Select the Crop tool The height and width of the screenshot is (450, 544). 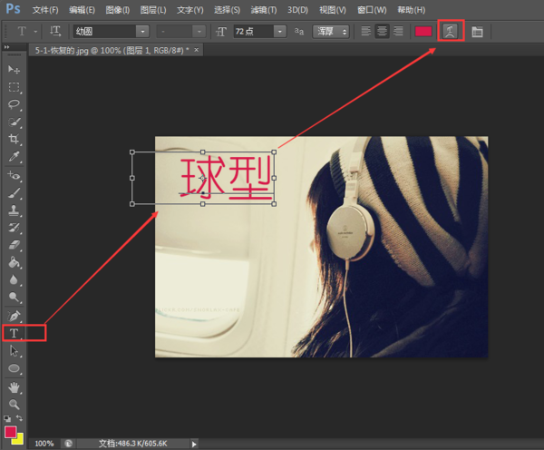pyautogui.click(x=14, y=139)
